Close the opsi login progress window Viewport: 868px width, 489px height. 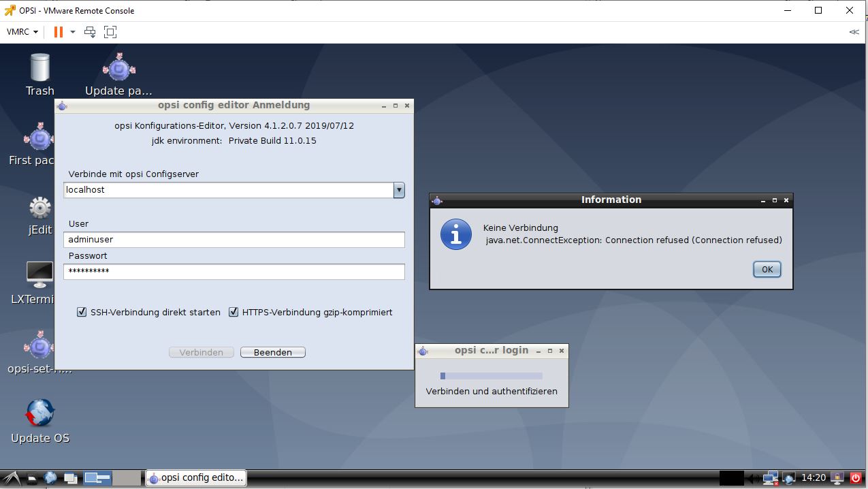562,351
